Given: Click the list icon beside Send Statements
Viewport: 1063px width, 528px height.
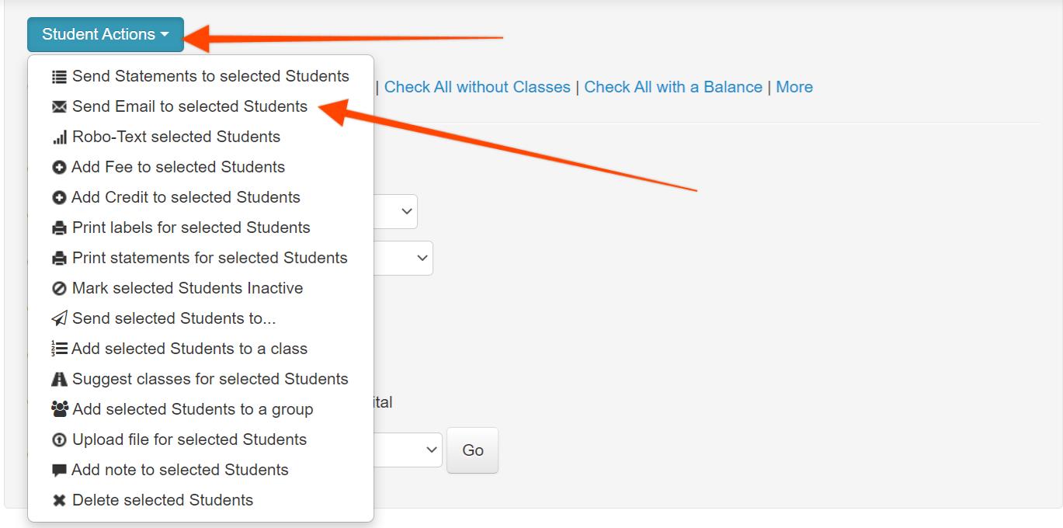Looking at the screenshot, I should coord(59,77).
